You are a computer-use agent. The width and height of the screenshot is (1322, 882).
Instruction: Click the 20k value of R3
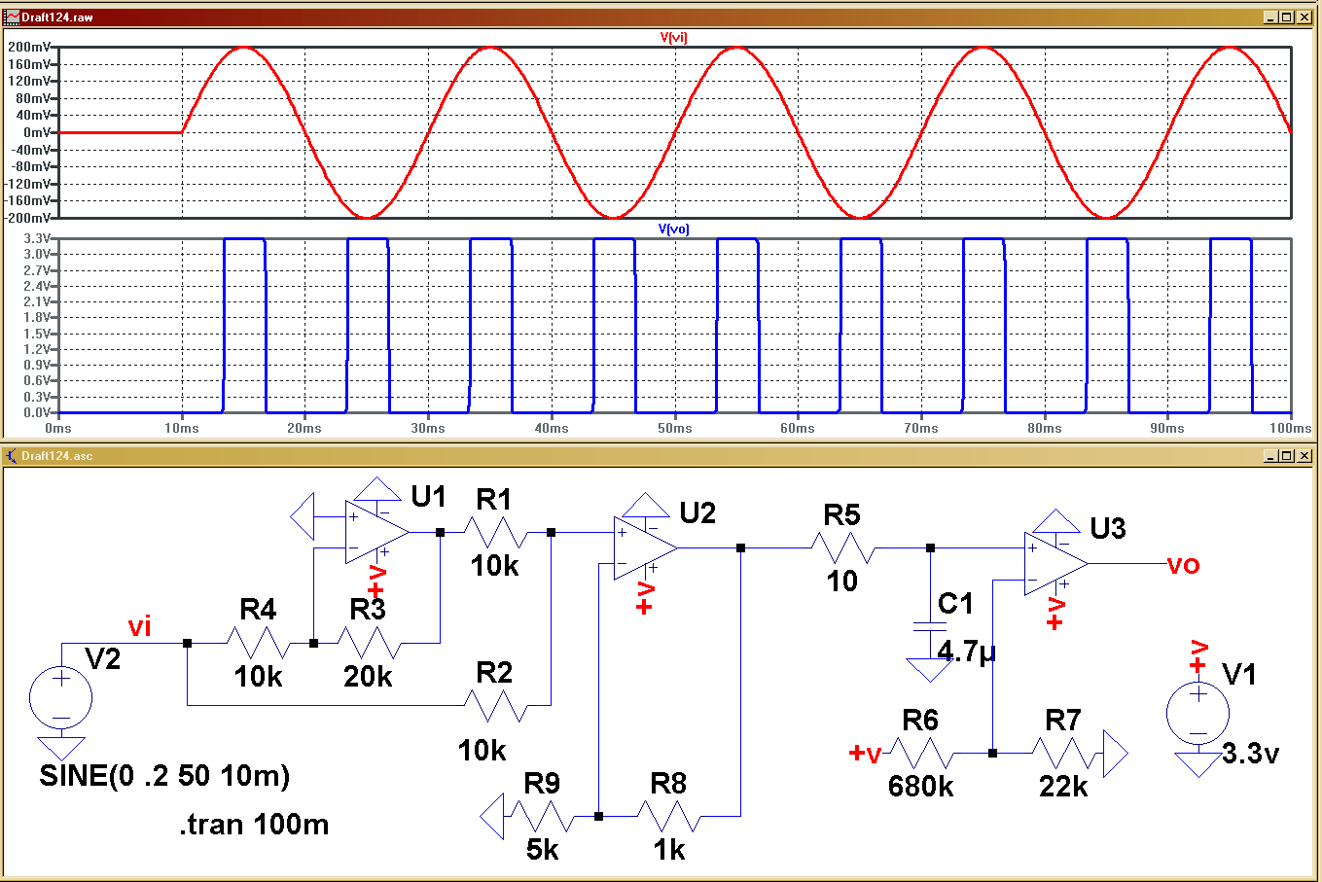tap(368, 676)
